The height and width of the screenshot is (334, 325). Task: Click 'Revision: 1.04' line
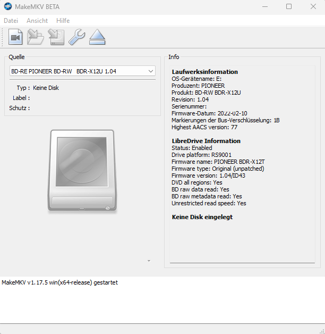[x=190, y=99]
